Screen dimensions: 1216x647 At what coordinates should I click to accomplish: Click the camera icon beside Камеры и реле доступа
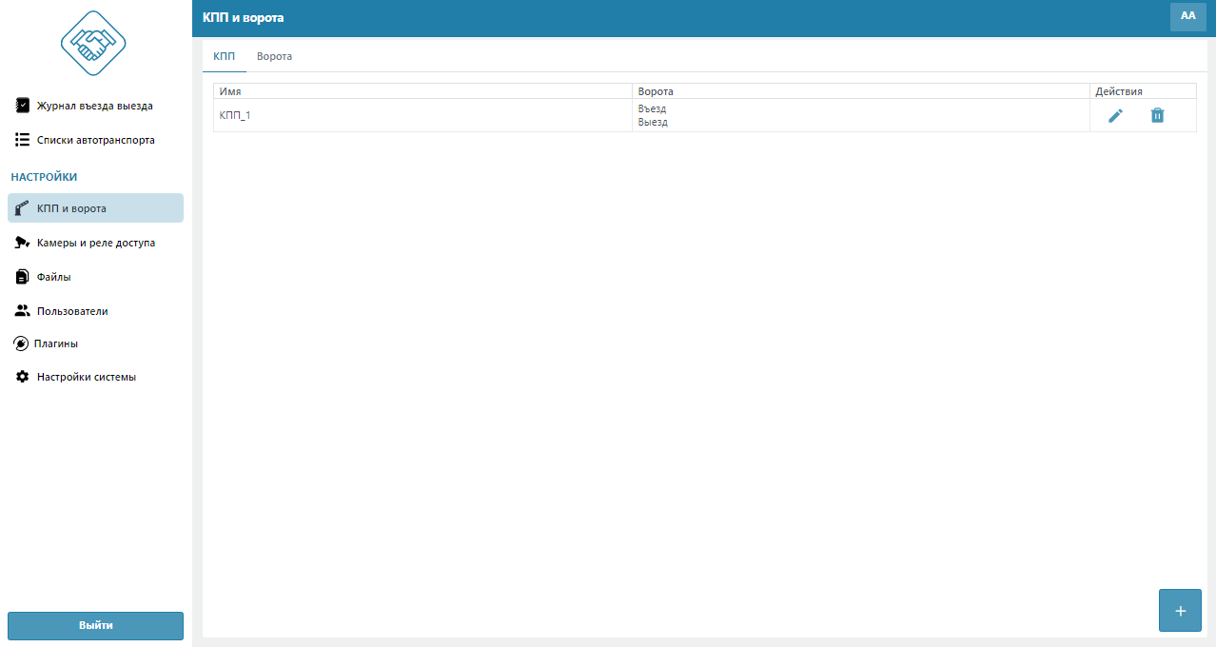[x=23, y=243]
